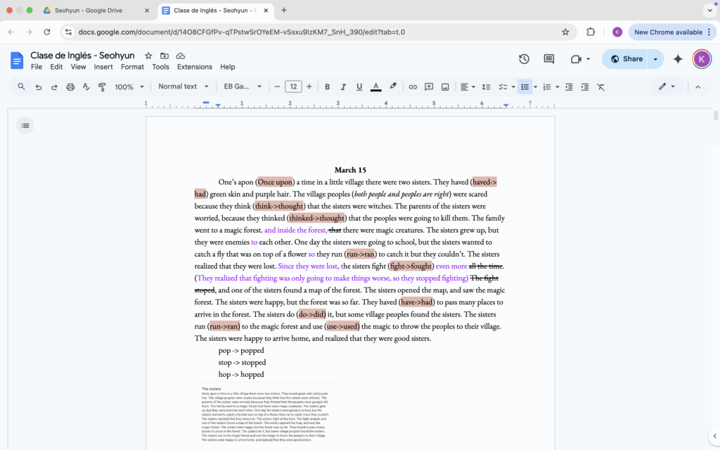Screen dimensions: 720x450
Task: Clear formatting from selected text
Action: [600, 86]
